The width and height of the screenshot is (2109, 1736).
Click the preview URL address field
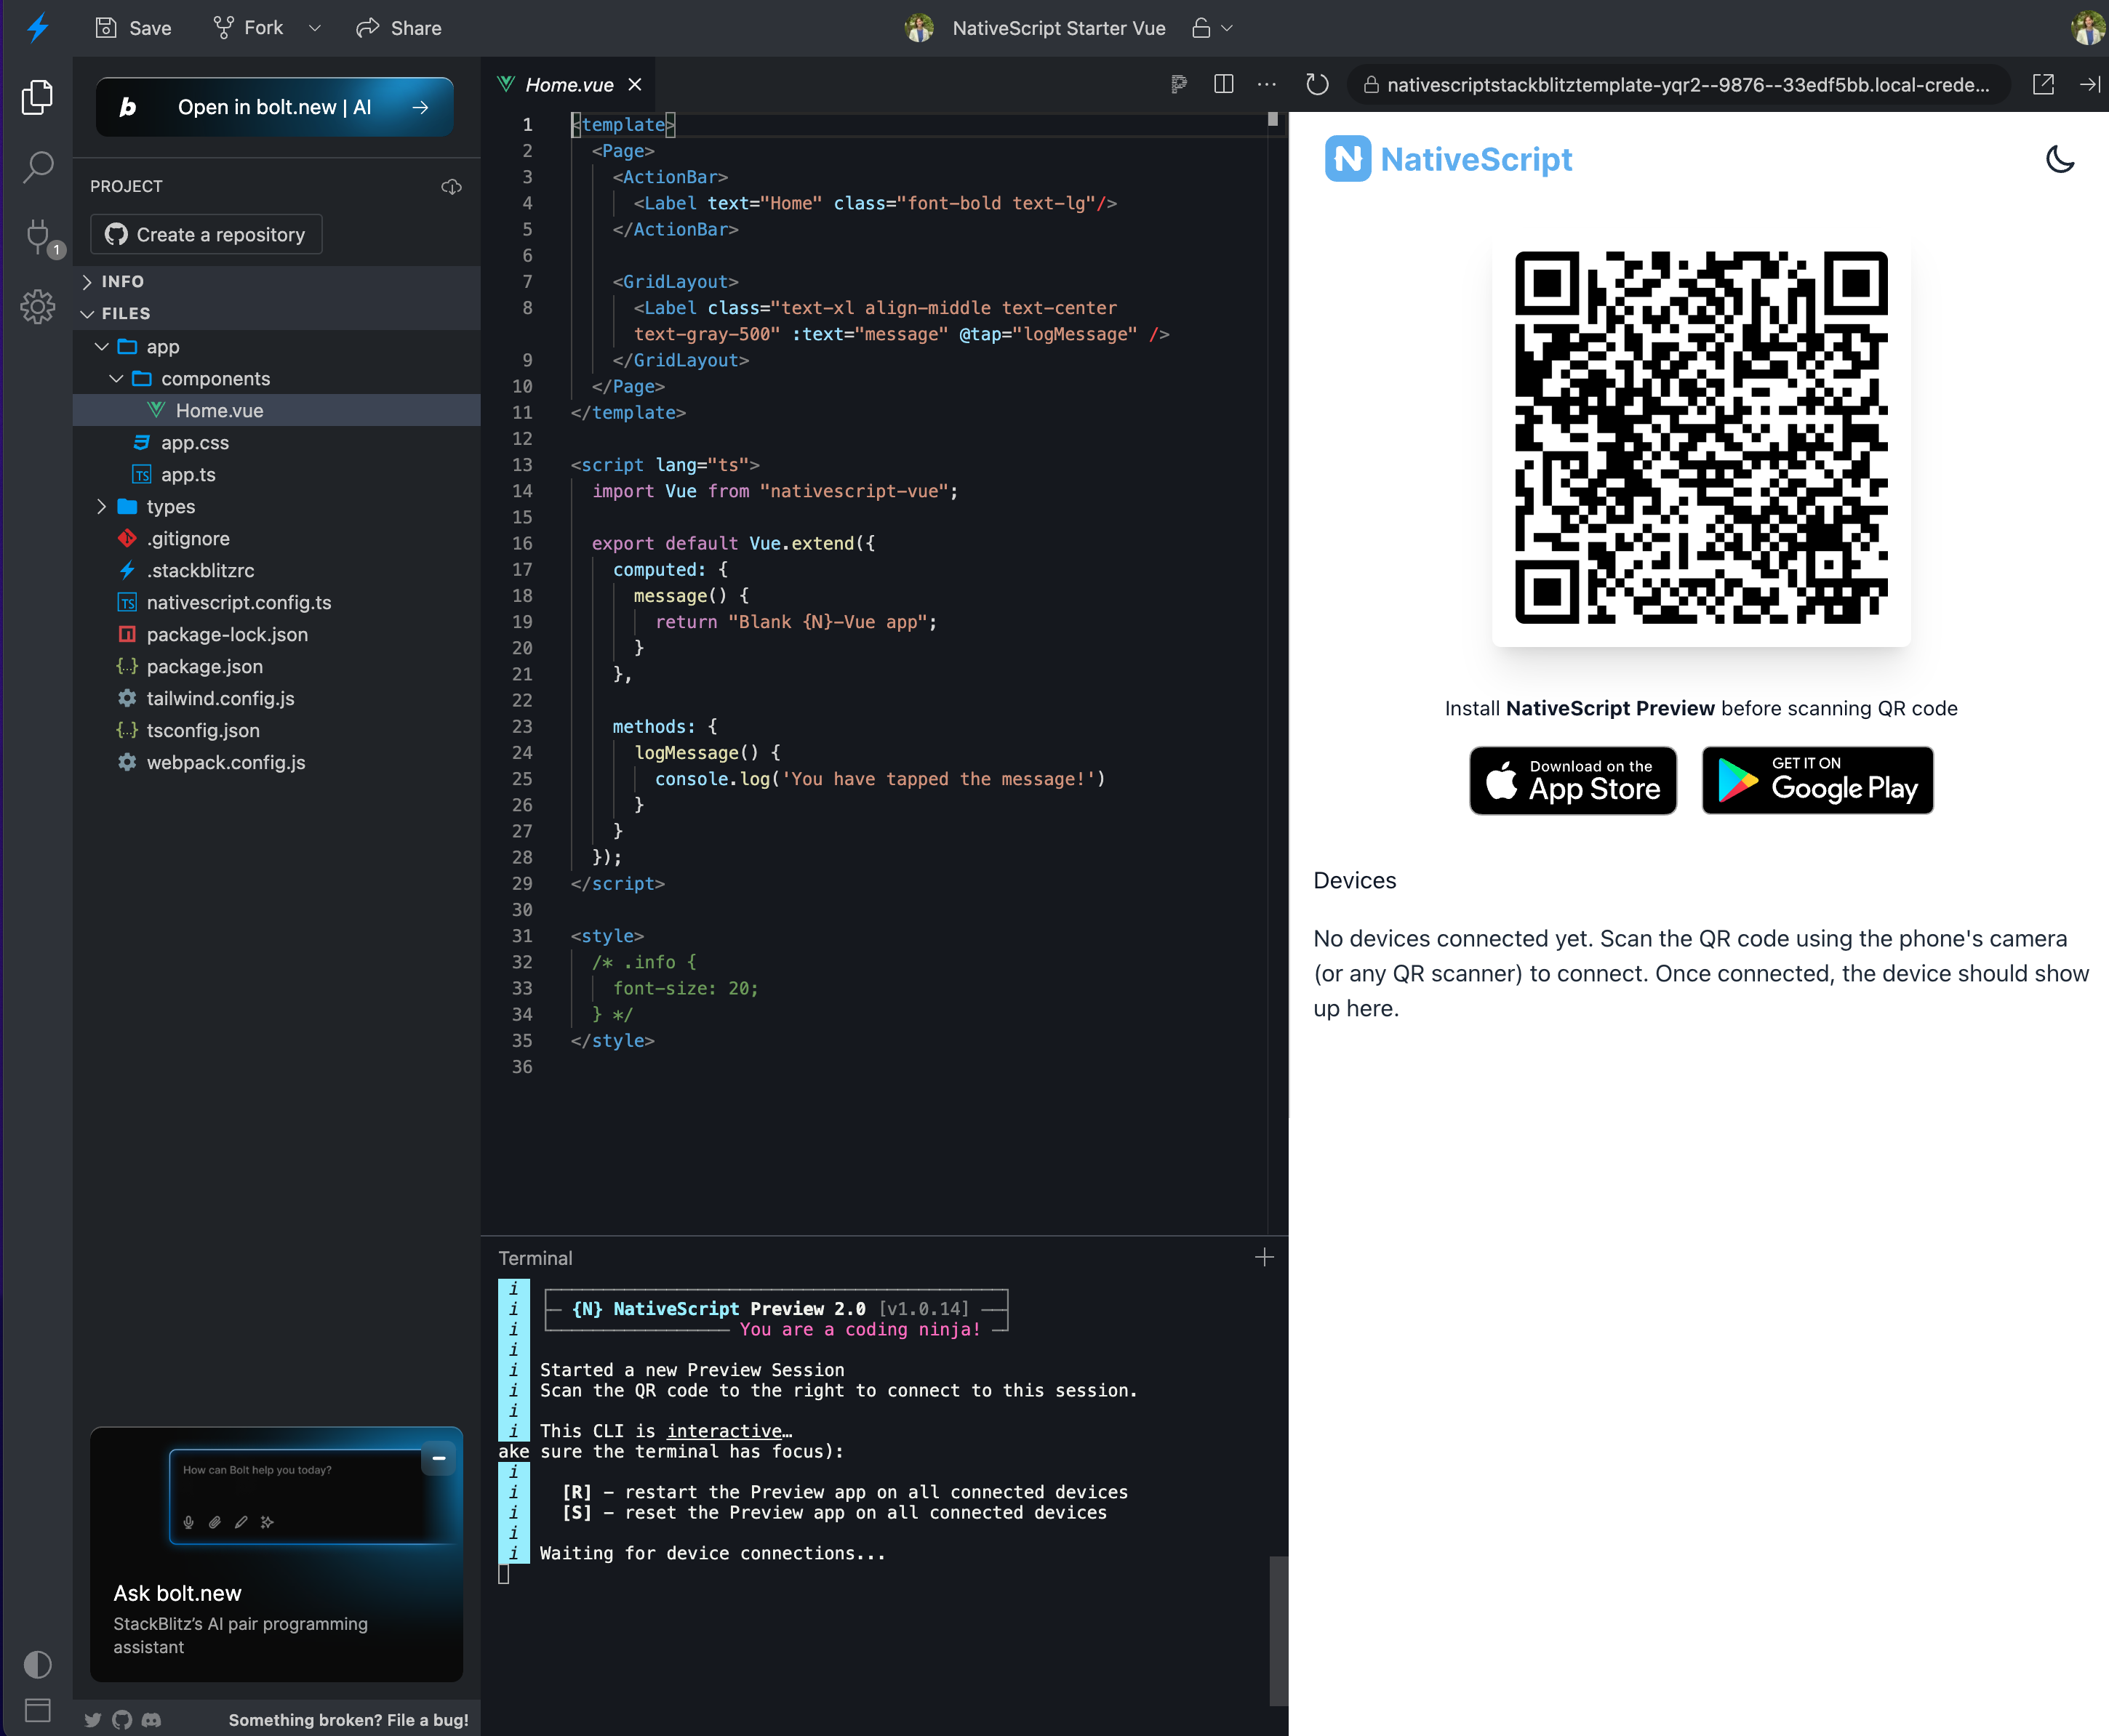[x=1678, y=85]
